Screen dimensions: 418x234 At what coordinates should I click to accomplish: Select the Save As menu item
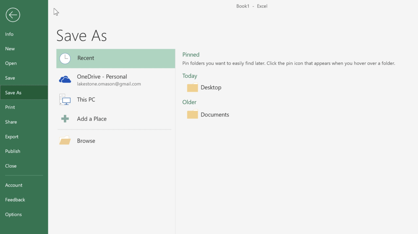(x=24, y=93)
